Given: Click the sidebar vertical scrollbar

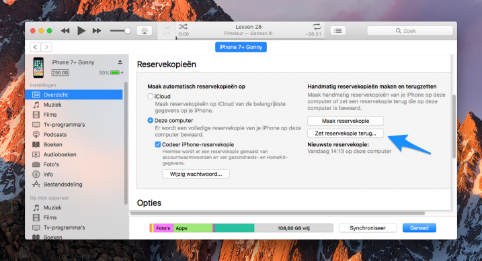Looking at the screenshot, I should (x=126, y=143).
